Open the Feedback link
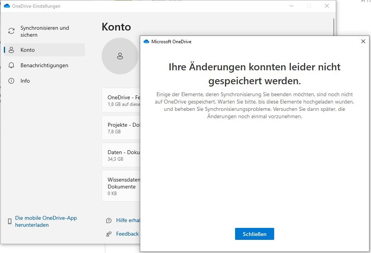Viewport: 371px width, 253px height. pos(127,234)
